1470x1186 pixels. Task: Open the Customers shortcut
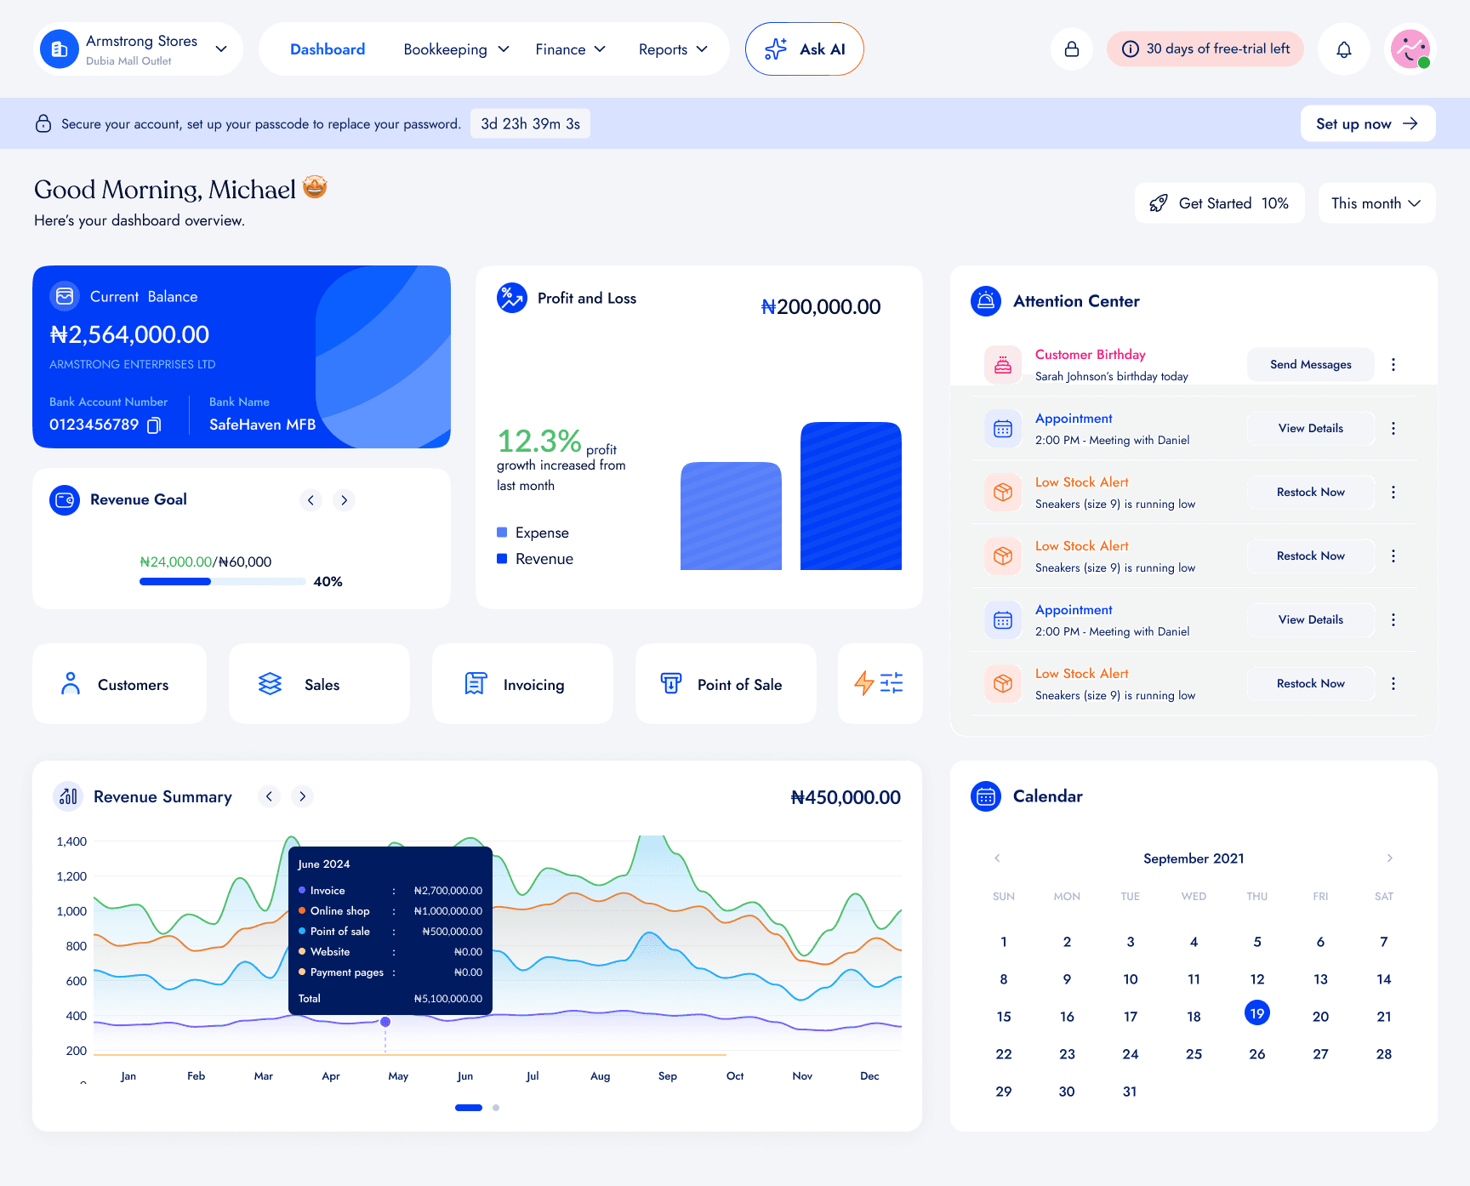click(x=119, y=684)
